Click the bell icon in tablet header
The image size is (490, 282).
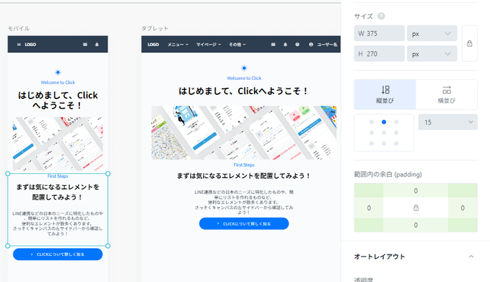[x=285, y=44]
